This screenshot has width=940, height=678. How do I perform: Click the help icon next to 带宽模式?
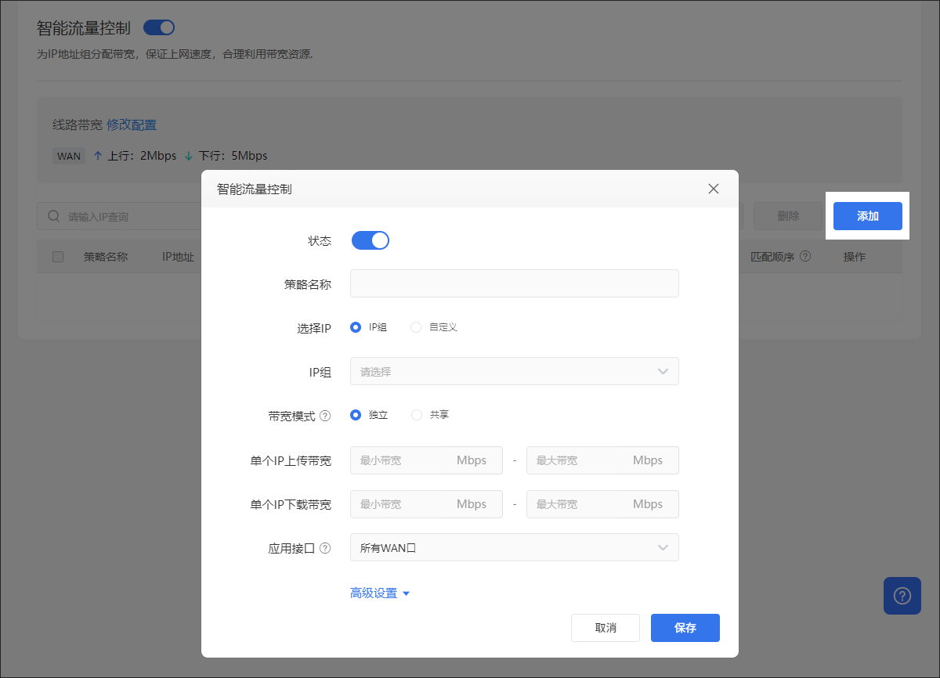pos(325,416)
